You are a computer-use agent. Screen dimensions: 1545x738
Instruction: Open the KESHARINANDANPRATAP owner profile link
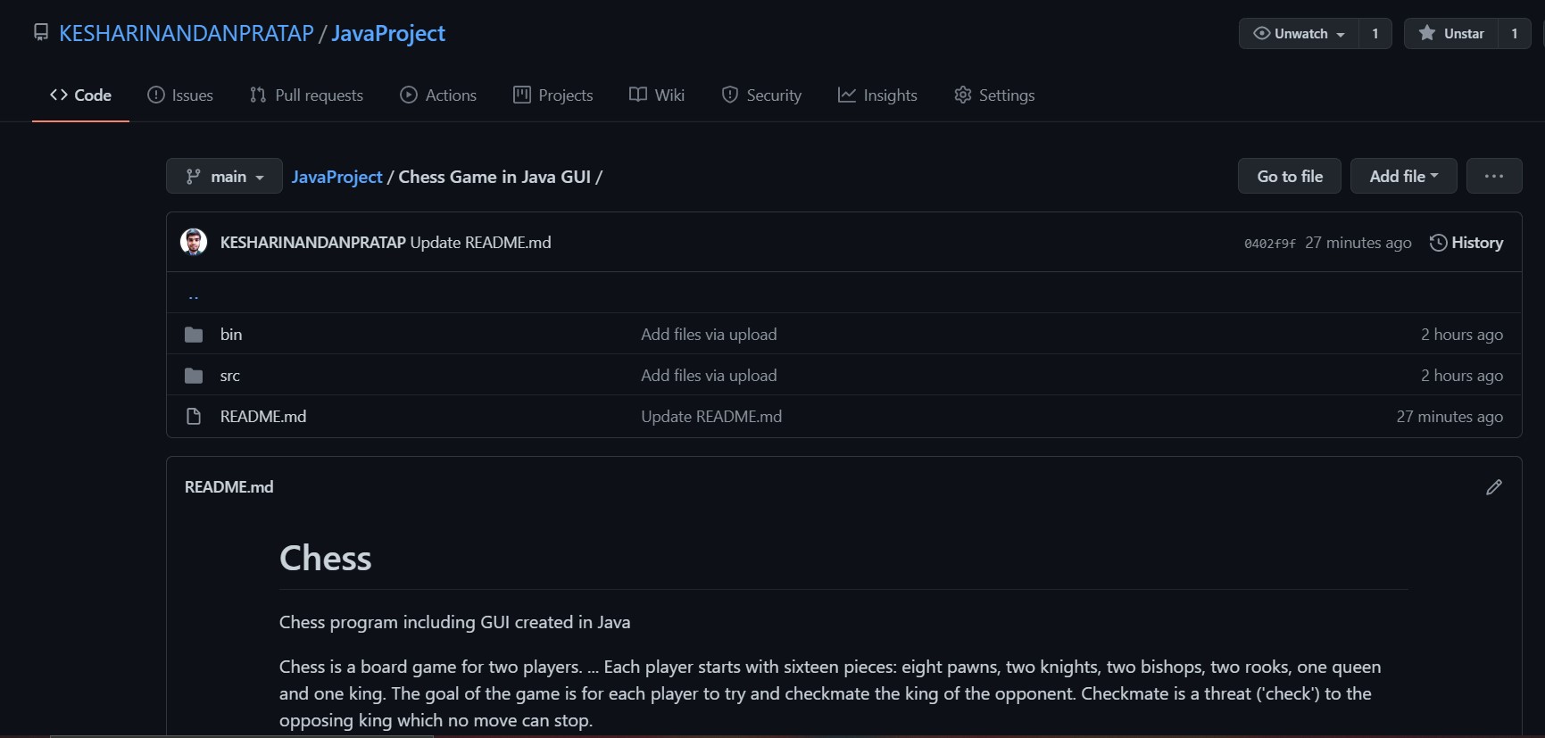[187, 34]
